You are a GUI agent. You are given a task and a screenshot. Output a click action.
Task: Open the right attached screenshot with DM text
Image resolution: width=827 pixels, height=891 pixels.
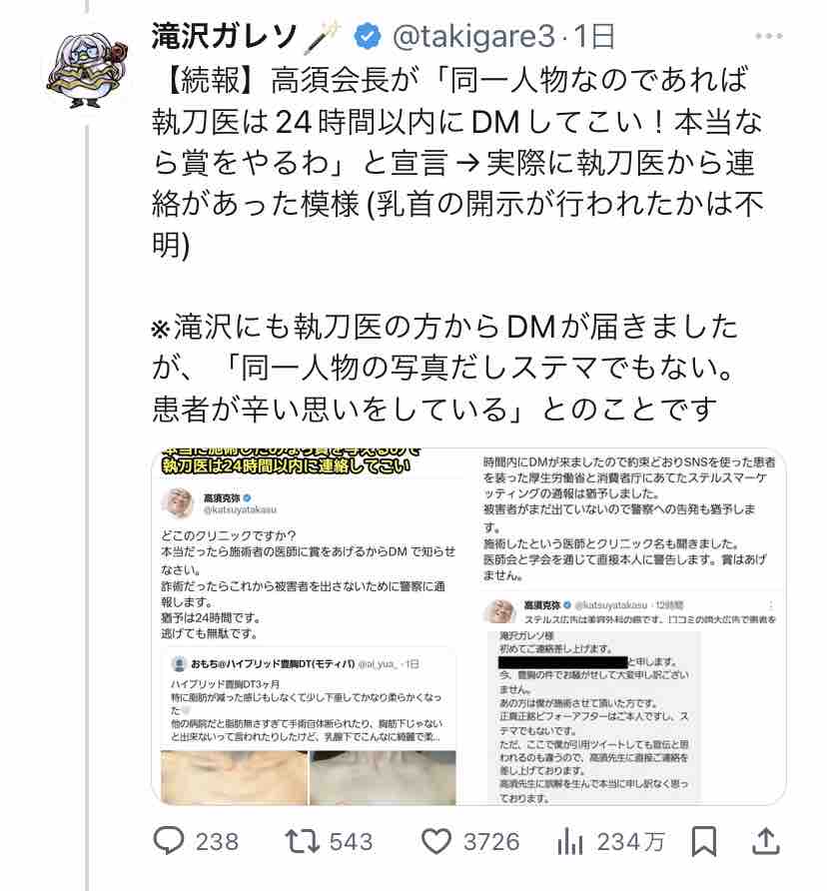[x=627, y=626]
